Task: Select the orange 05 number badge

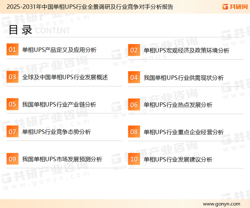Action: [12, 104]
